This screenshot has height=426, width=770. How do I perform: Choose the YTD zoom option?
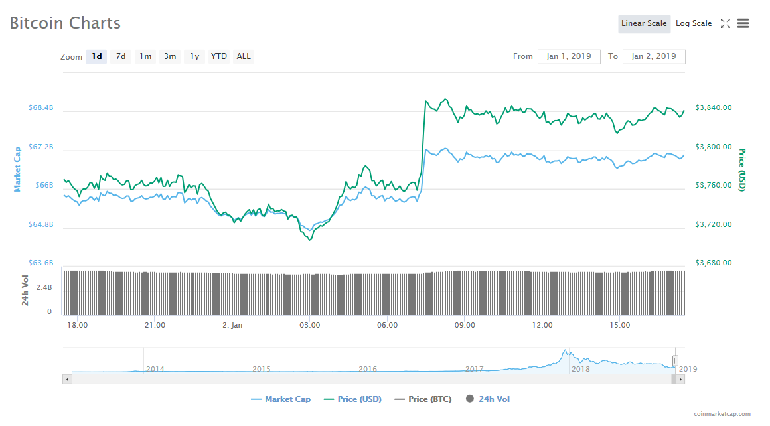(x=219, y=56)
